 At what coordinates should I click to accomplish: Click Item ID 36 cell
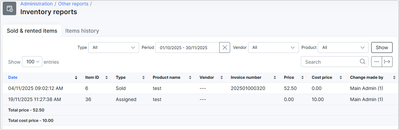(x=88, y=100)
